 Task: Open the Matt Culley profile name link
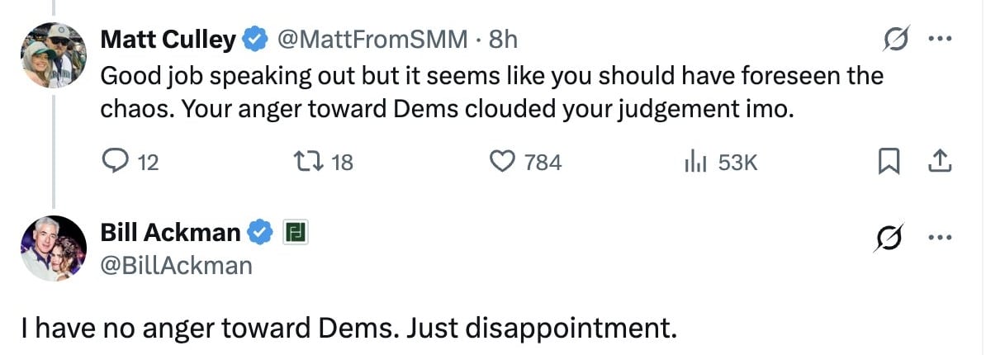coord(168,40)
